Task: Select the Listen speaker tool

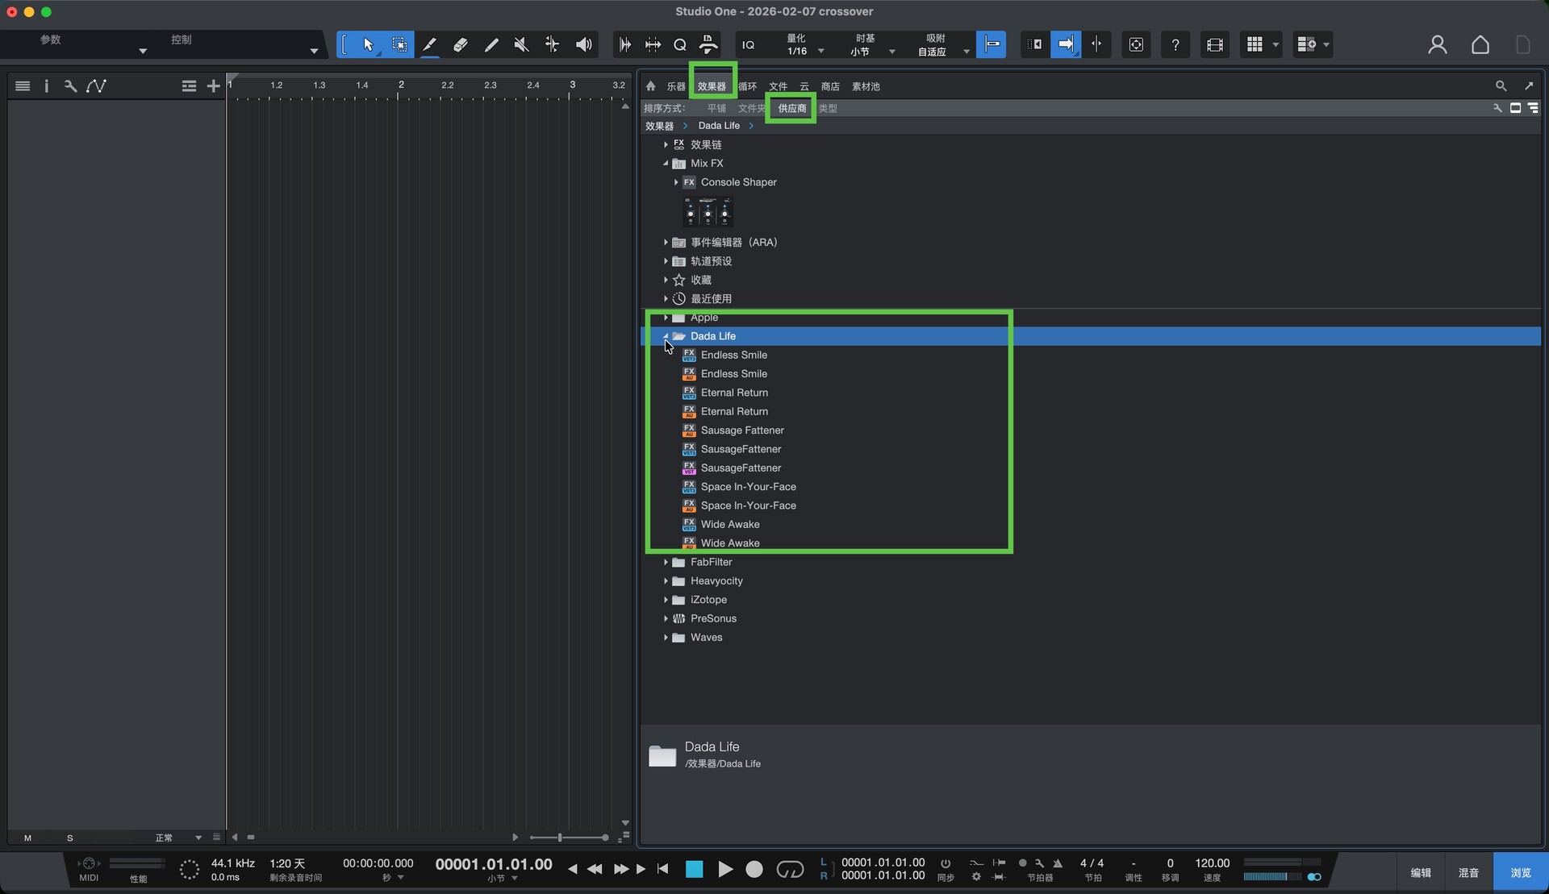Action: [x=583, y=45]
